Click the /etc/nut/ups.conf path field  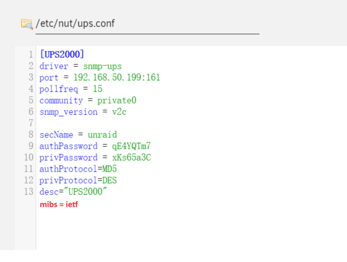[147, 24]
